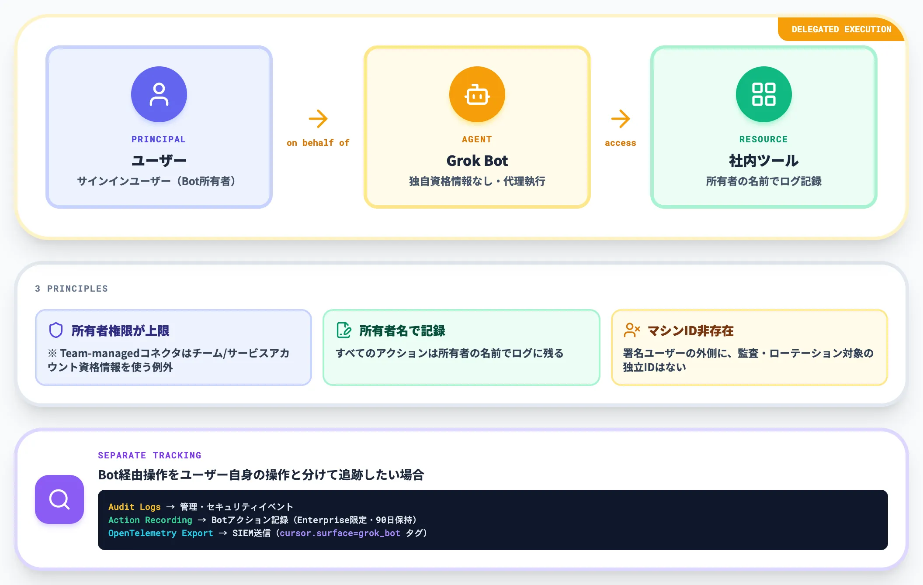Image resolution: width=923 pixels, height=585 pixels.
Task: Click 'OpenTelemetry Export' in the code block
Action: coord(161,533)
